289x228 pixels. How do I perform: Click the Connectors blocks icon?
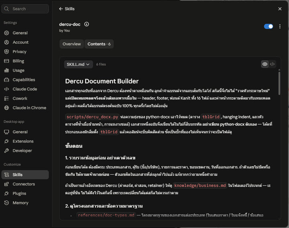pyautogui.click(x=6, y=184)
